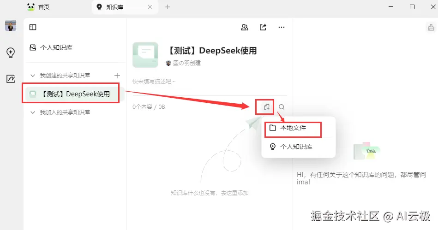
Task: Click the 0个内容 / 0B count text
Action: coord(149,107)
